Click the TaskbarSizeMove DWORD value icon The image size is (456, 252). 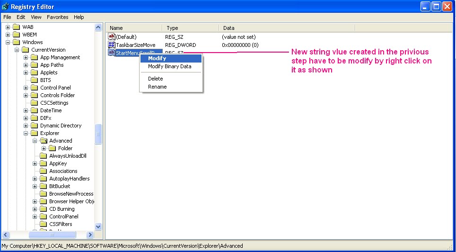coord(112,45)
